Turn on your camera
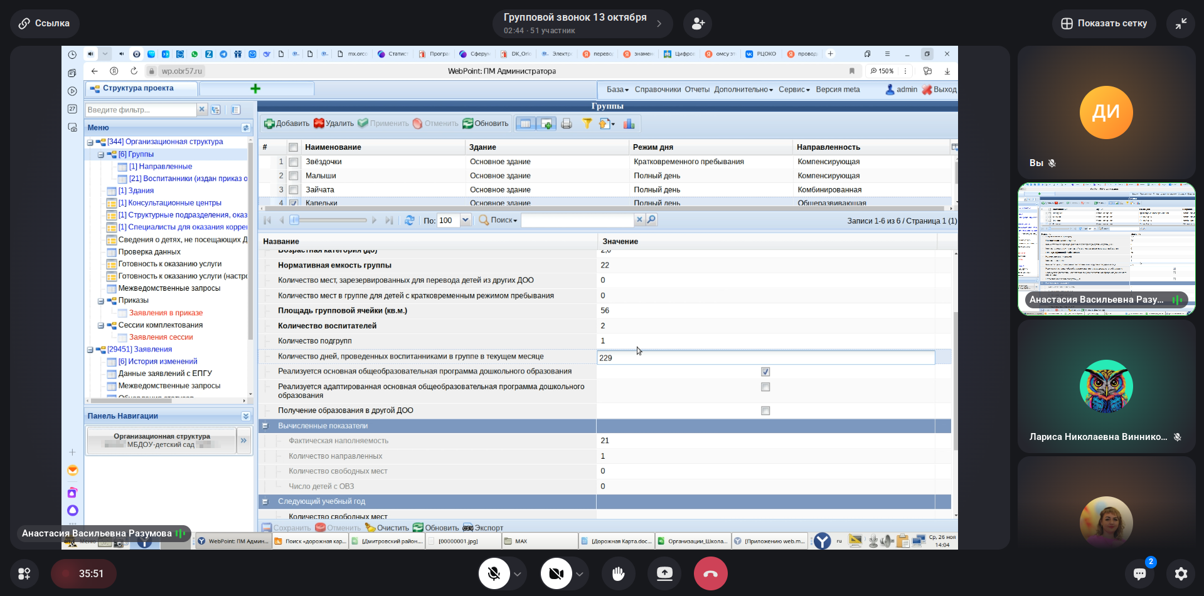This screenshot has width=1204, height=596. (x=556, y=573)
